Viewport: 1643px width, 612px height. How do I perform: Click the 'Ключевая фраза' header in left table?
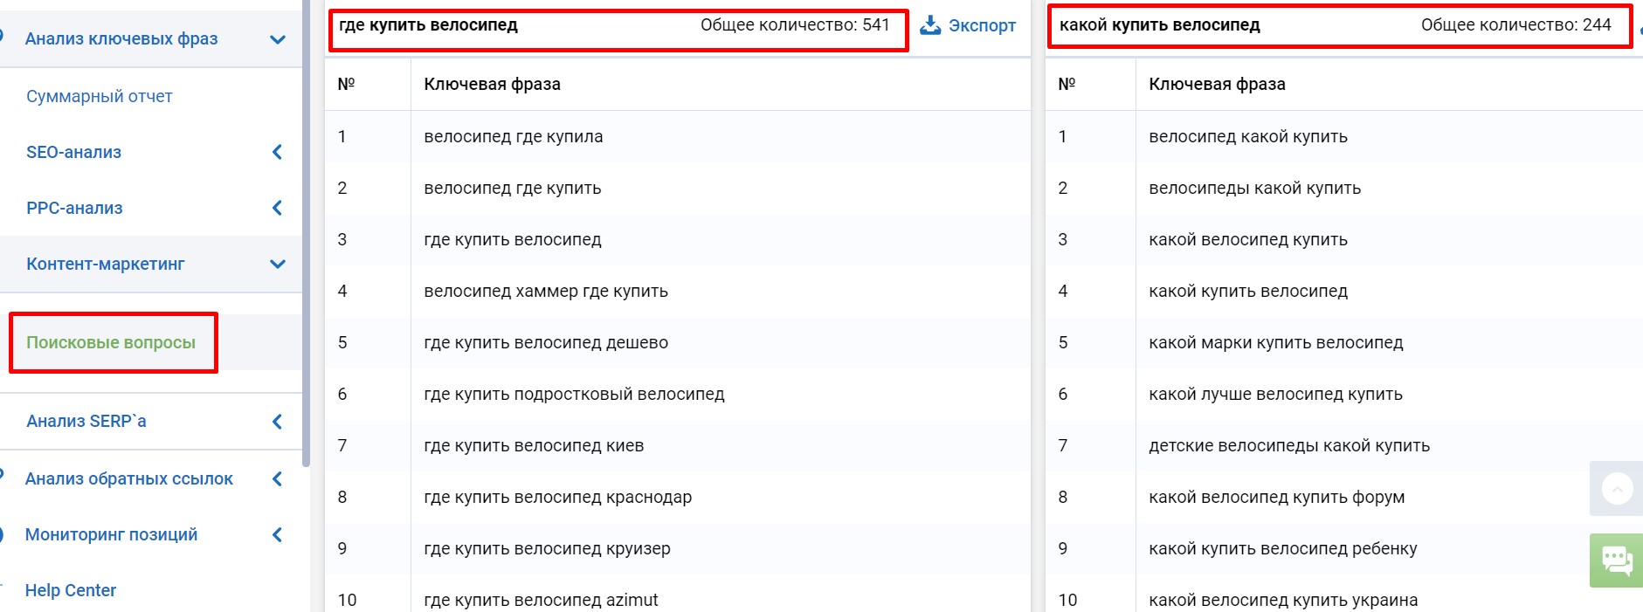click(492, 84)
